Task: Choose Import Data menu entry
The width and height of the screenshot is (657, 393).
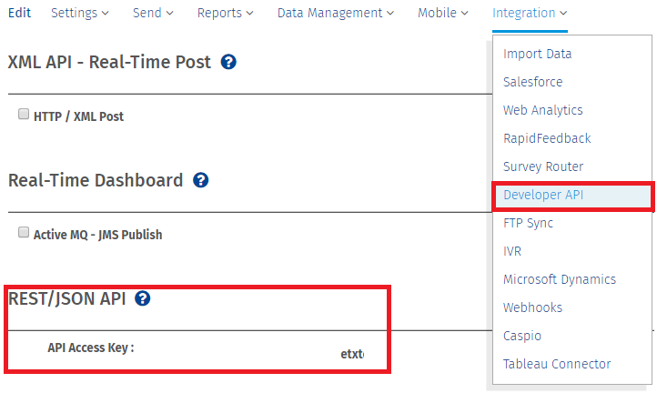Action: [x=537, y=54]
